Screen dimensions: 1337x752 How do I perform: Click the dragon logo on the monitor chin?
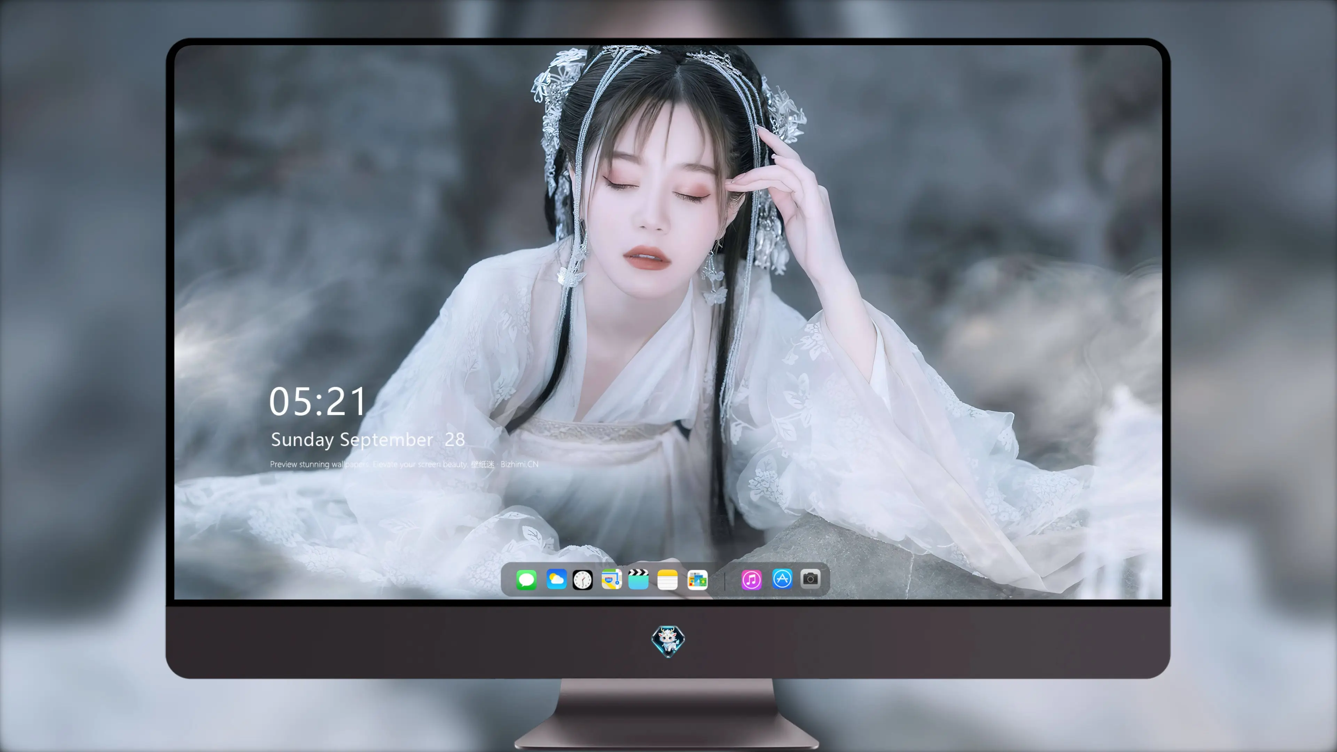point(668,641)
